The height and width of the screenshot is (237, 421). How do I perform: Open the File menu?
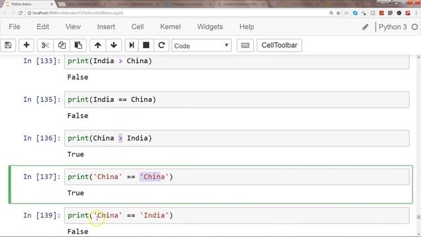click(x=14, y=27)
